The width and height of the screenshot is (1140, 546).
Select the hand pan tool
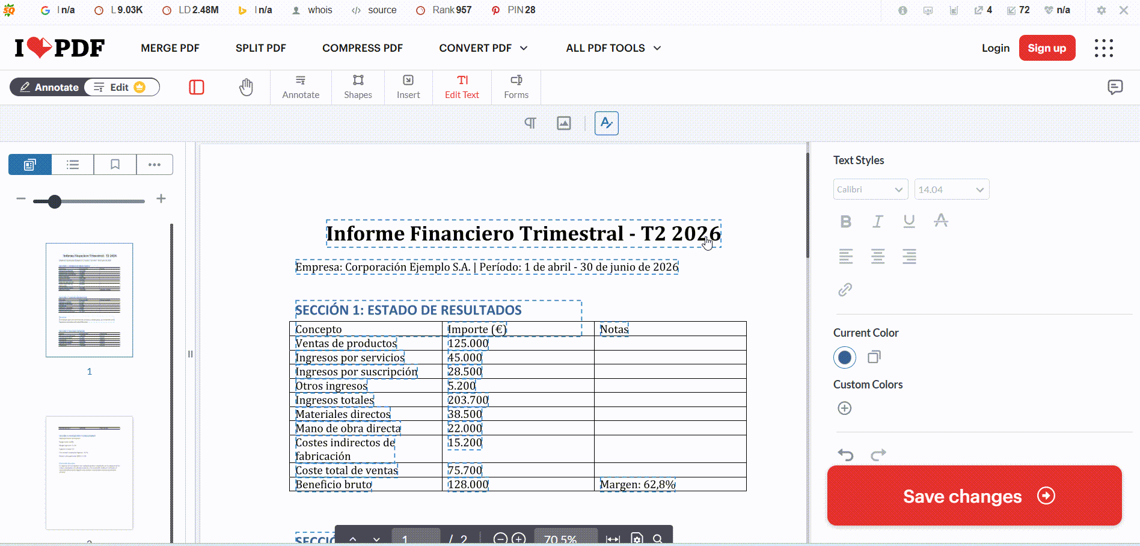coord(246,87)
